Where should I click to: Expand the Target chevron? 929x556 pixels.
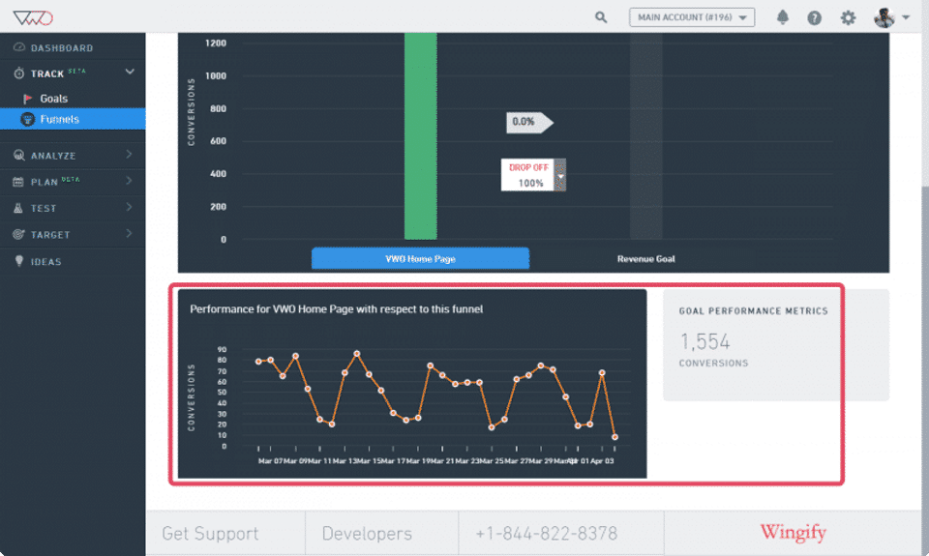(129, 233)
